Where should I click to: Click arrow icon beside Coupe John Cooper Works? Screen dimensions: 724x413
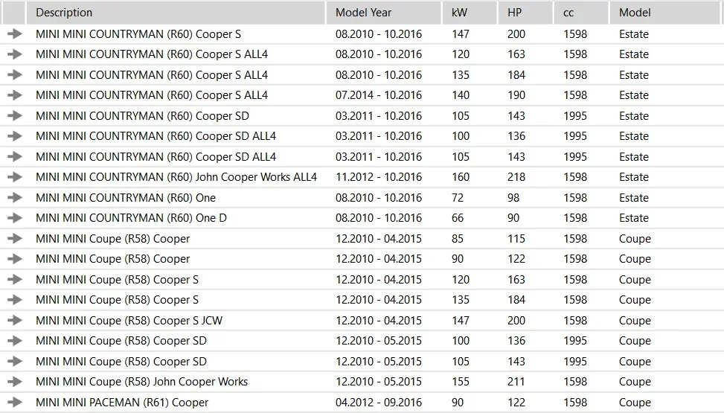15,382
